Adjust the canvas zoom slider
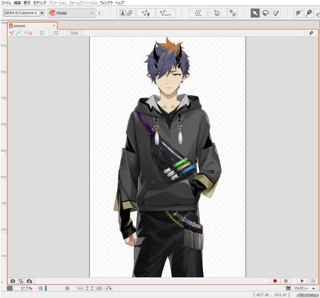320x298 pixels. click(x=54, y=288)
